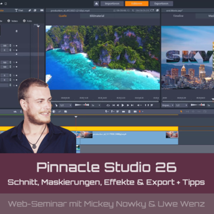Select the Foto radio option
Image resolution: width=214 pixels, height=214 pixels.
(x=27, y=21)
